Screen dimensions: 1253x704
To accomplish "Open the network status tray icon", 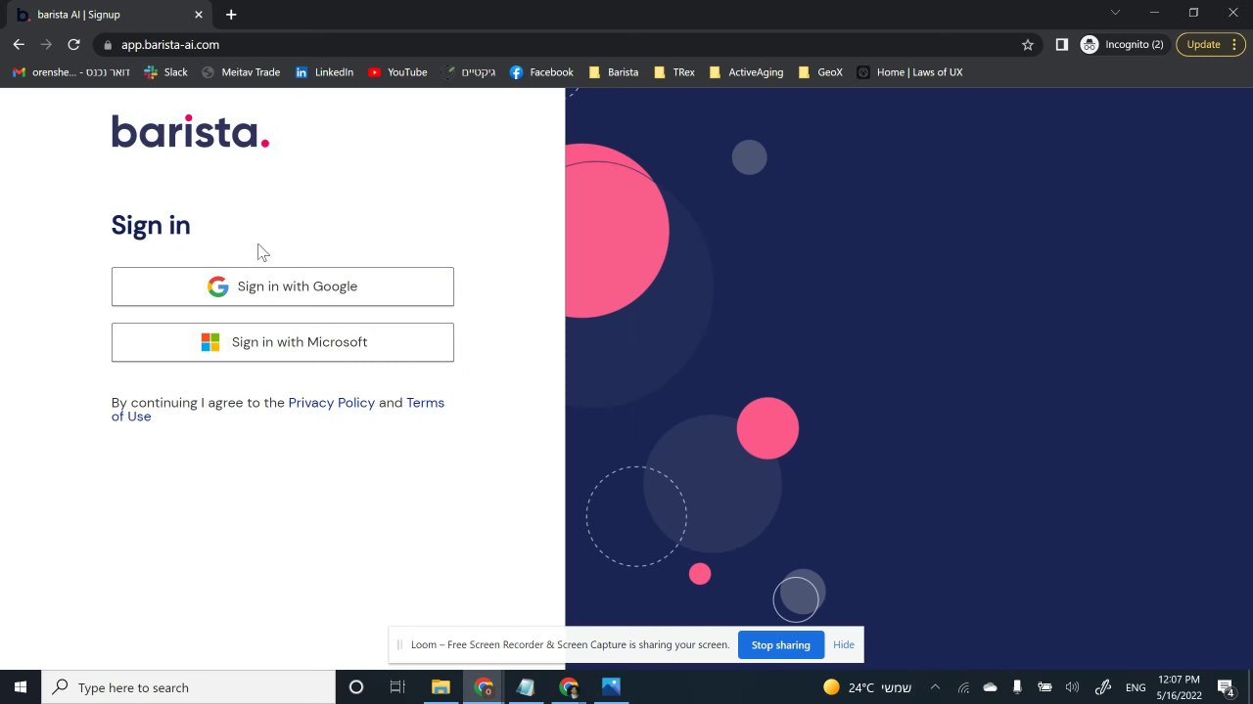I will click(963, 687).
